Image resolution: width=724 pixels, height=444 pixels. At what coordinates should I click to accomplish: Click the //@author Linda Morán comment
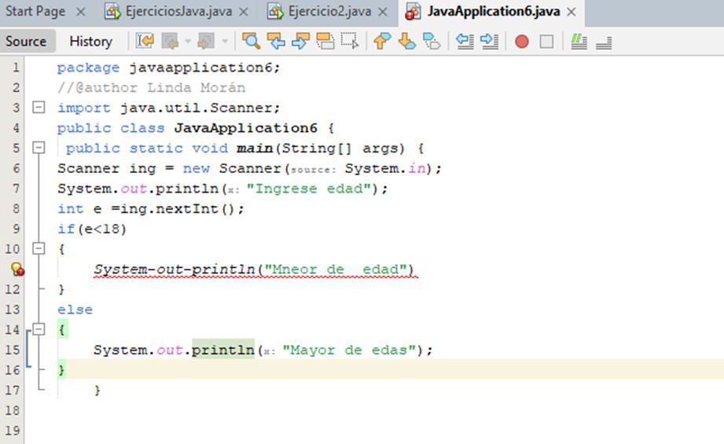152,87
